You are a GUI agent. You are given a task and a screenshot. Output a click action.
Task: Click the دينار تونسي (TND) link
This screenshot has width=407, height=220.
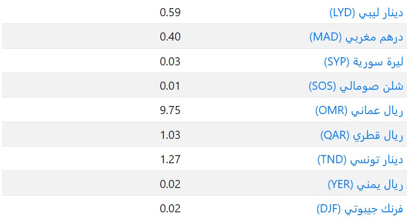[x=360, y=160]
